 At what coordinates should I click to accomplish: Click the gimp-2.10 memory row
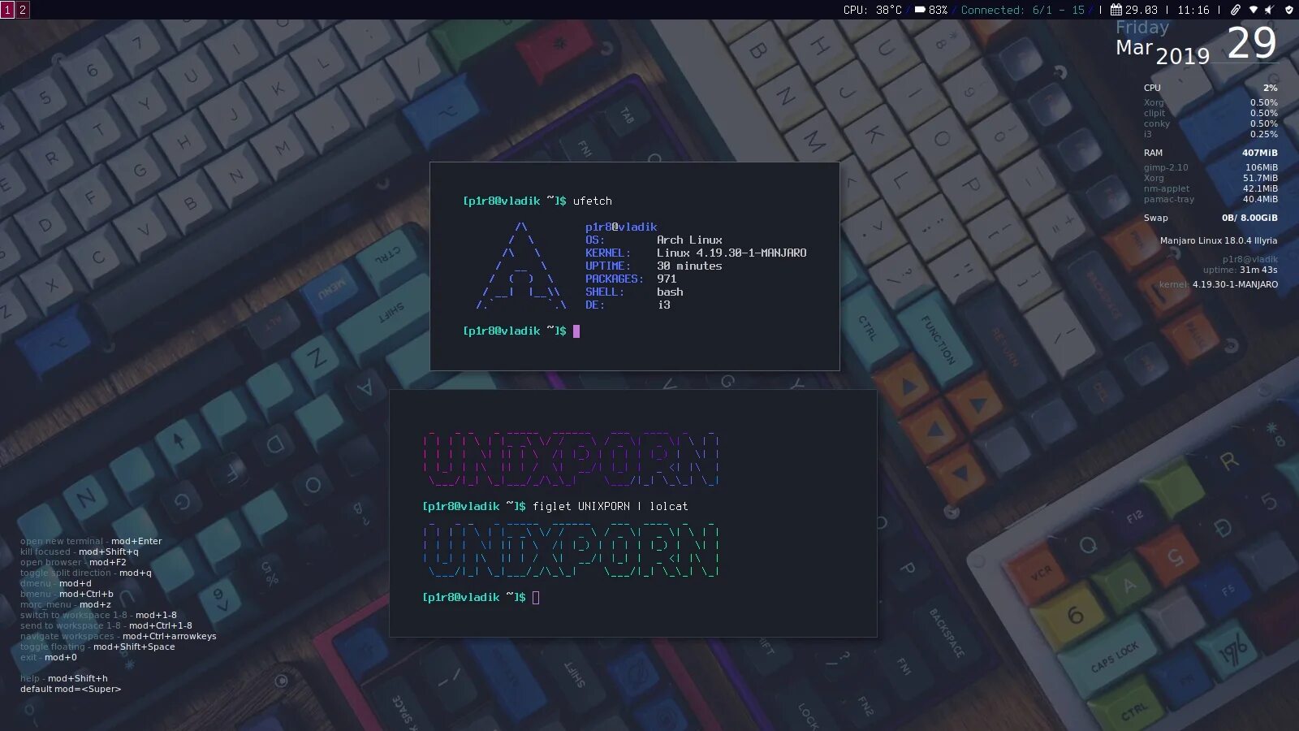point(1211,167)
